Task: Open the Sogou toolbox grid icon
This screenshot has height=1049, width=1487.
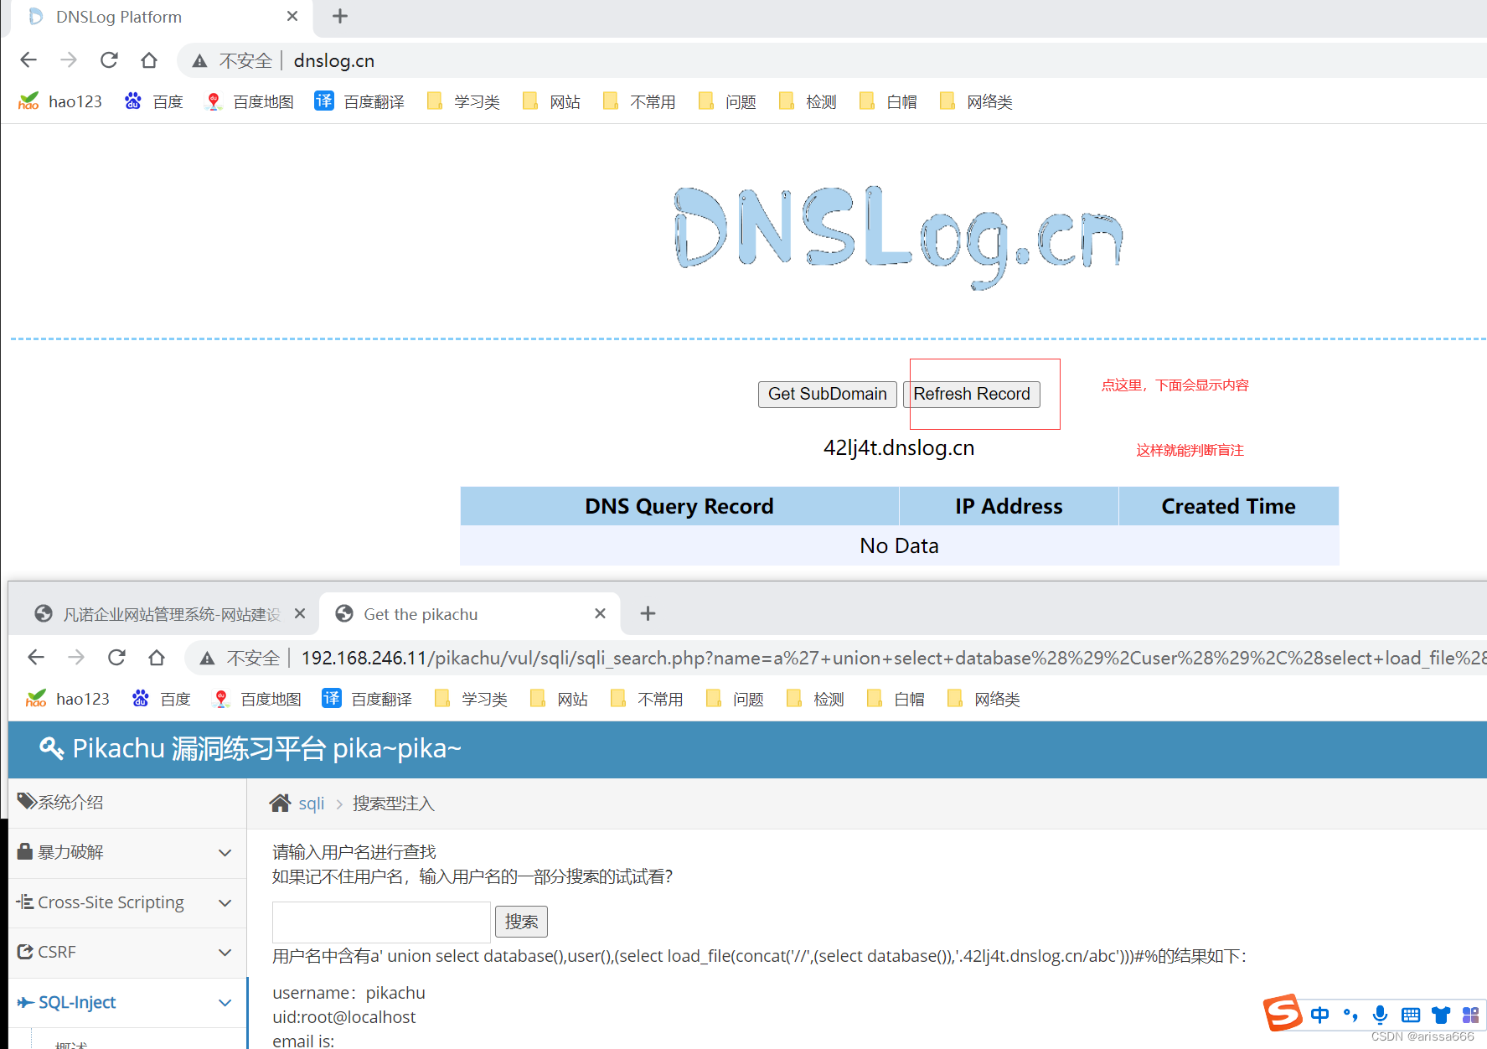Action: [x=1470, y=1014]
